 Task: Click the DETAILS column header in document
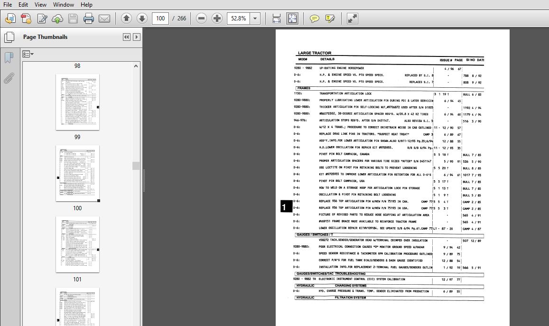coord(327,59)
